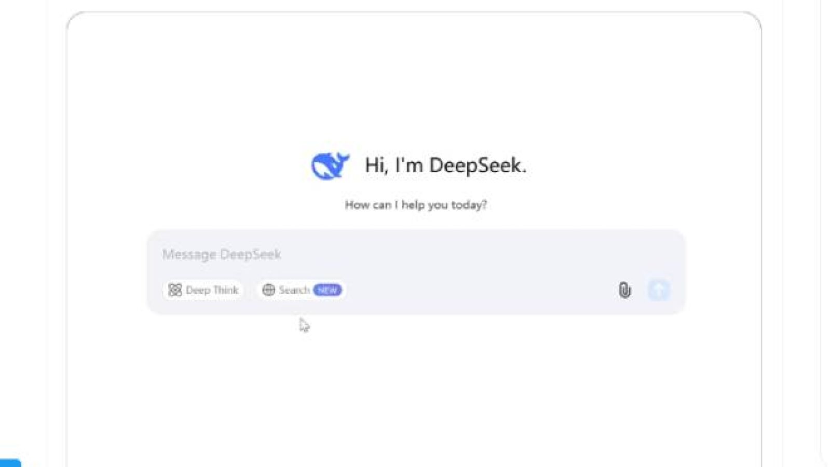Viewport: 830px width, 467px height.
Task: Click the globe icon in Search
Action: pyautogui.click(x=268, y=290)
